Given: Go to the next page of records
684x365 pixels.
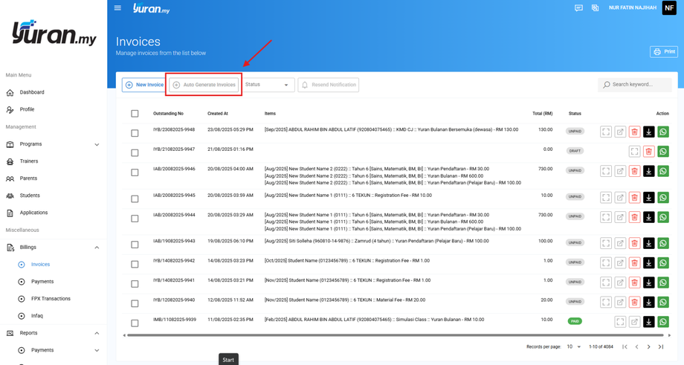Looking at the screenshot, I should pos(648,347).
